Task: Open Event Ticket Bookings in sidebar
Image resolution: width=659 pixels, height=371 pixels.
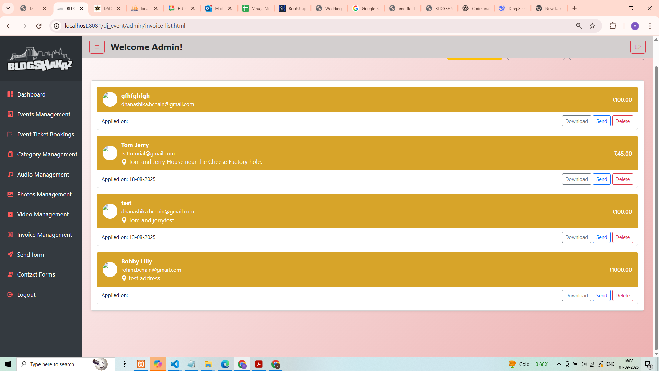Action: 45,134
